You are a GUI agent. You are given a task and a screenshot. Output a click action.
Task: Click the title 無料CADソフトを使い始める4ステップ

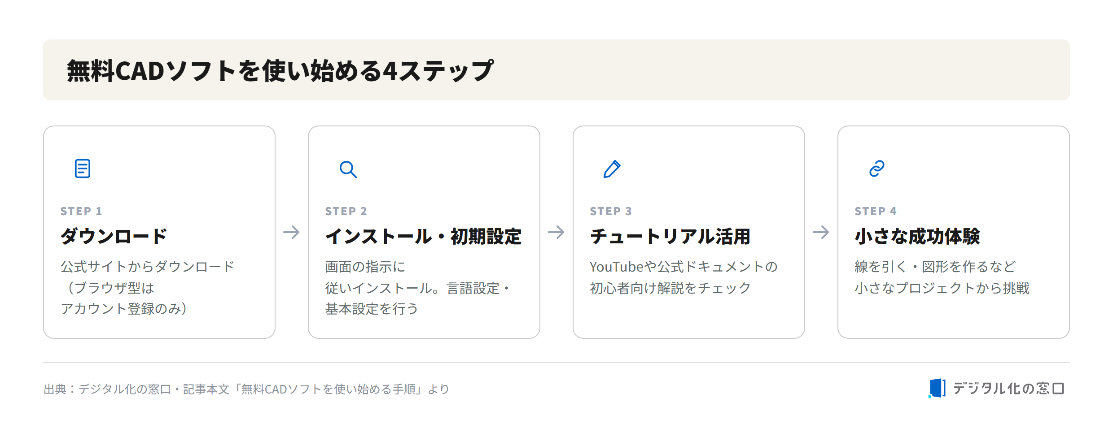coord(280,70)
